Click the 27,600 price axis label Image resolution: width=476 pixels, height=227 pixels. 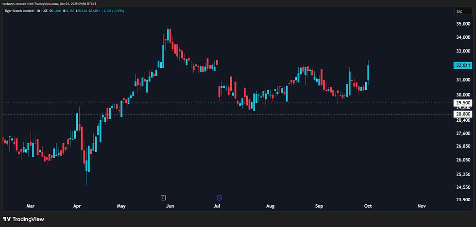[x=463, y=133]
